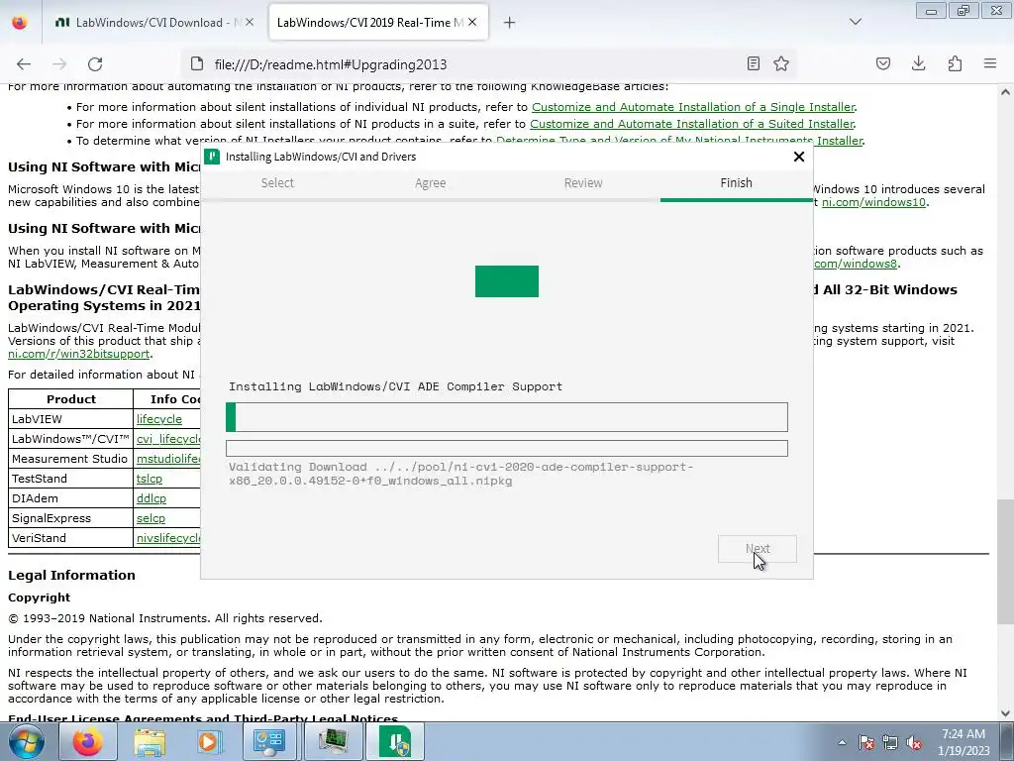Click the browser forward arrow

[59, 64]
